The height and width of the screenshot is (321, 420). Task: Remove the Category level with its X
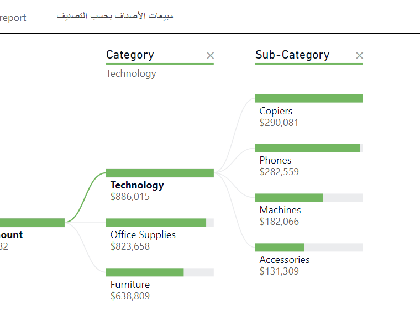click(210, 55)
